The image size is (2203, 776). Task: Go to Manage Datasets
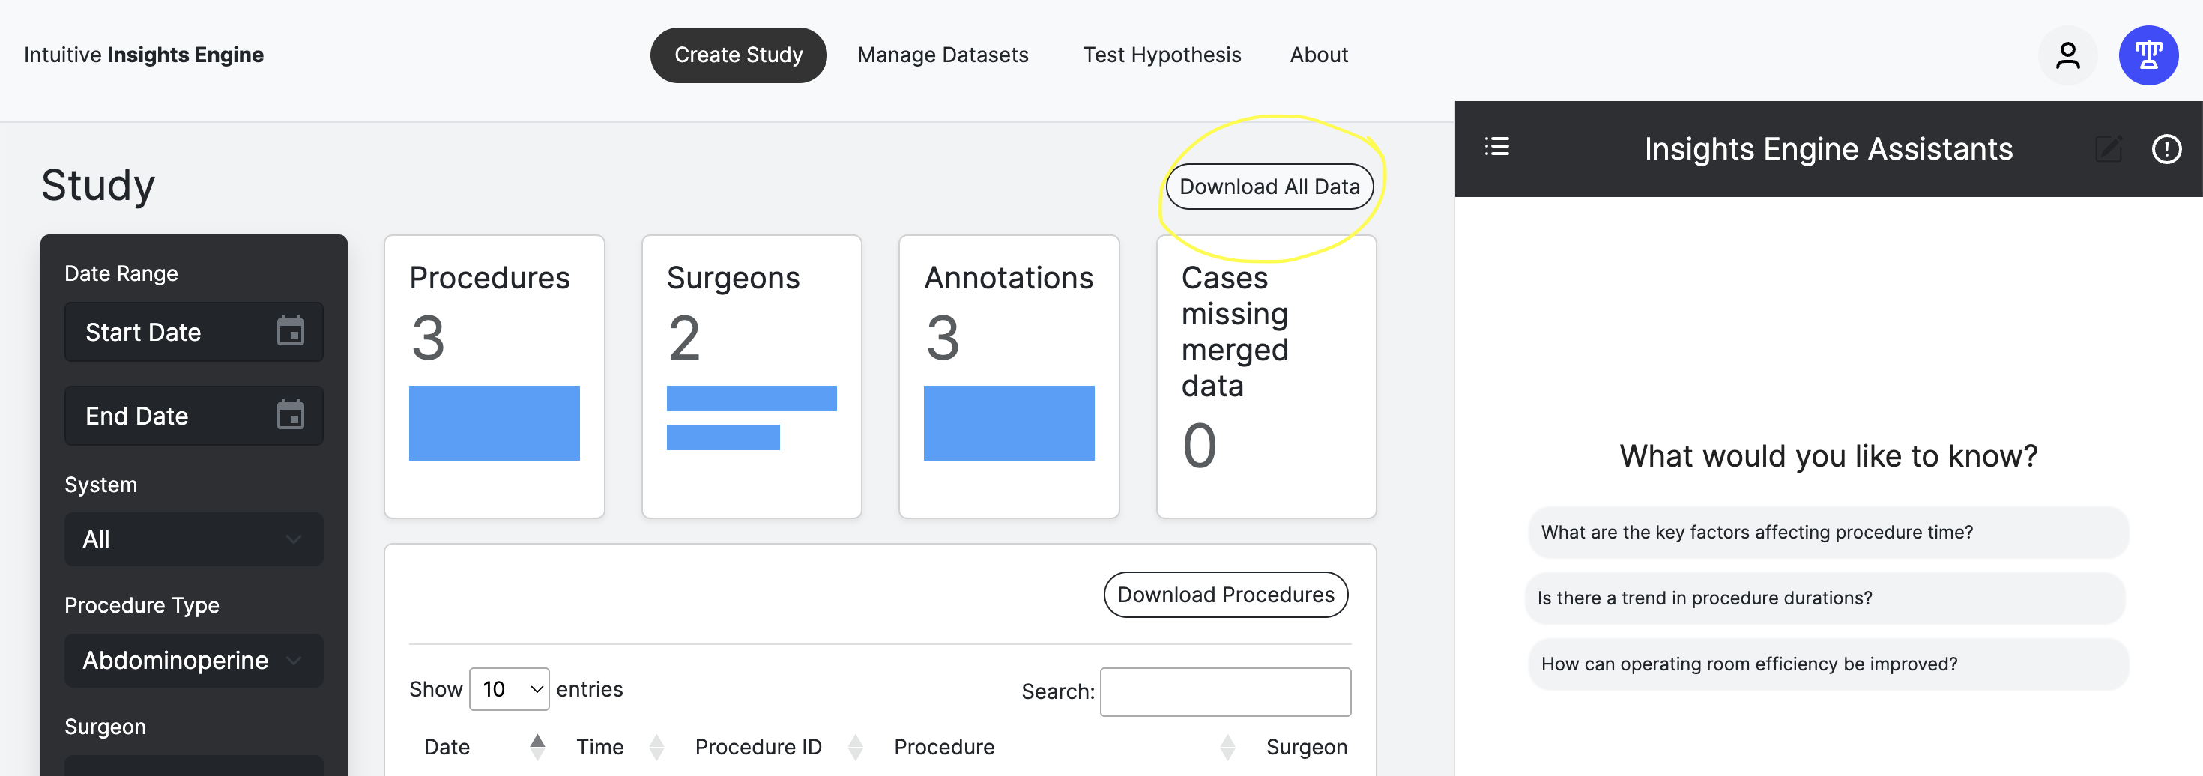click(x=943, y=55)
